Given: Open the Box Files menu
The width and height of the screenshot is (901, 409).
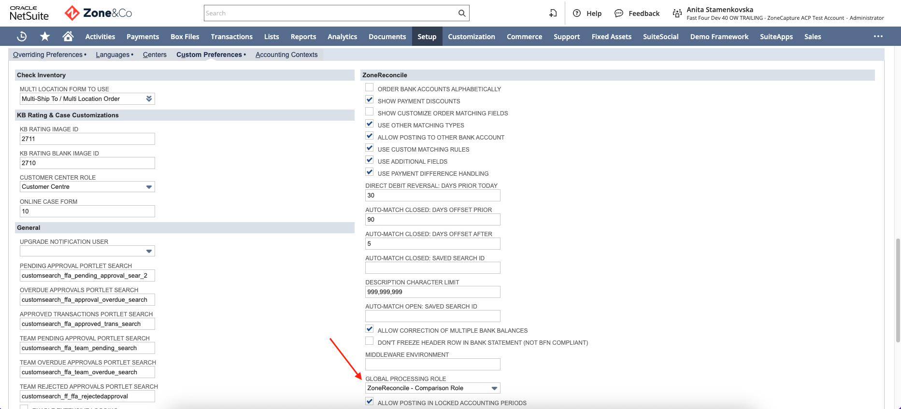Looking at the screenshot, I should (185, 37).
